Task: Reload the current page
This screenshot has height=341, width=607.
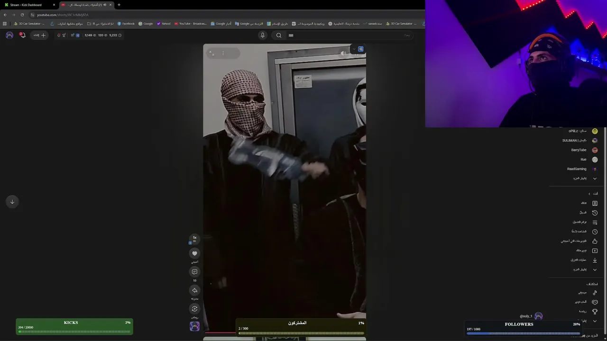Action: [22, 15]
